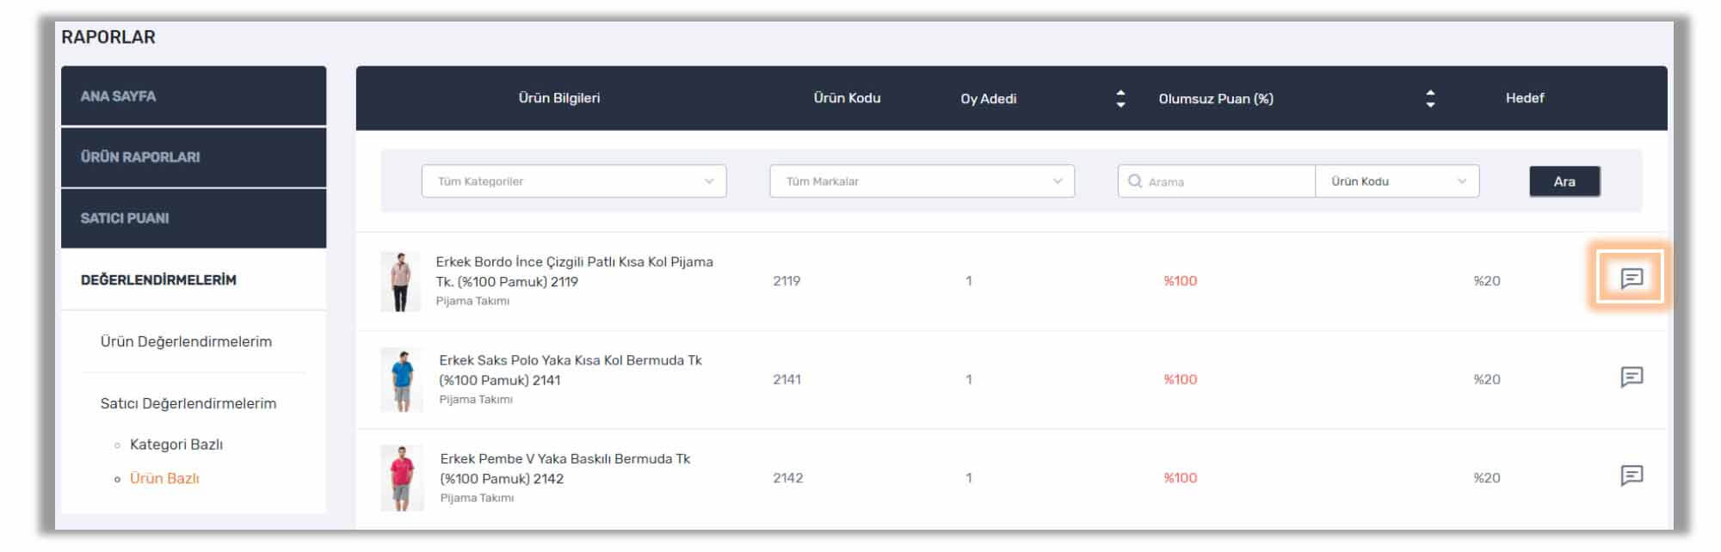Open SATICI PUANI menu

tap(194, 218)
